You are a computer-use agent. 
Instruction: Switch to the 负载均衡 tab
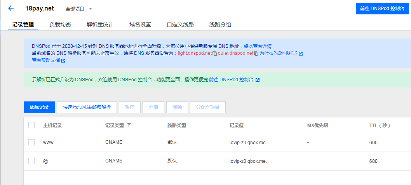pyautogui.click(x=60, y=24)
